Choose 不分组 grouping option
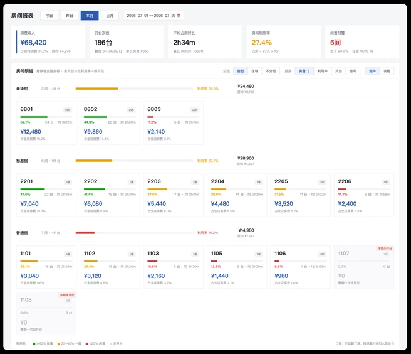This screenshot has height=354, width=411. click(x=271, y=71)
